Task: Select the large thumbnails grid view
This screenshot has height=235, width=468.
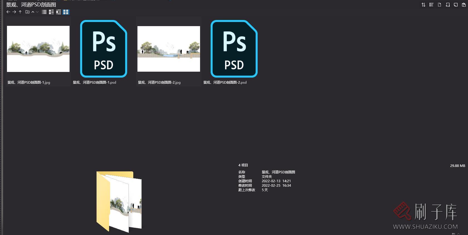Action: 66,12
